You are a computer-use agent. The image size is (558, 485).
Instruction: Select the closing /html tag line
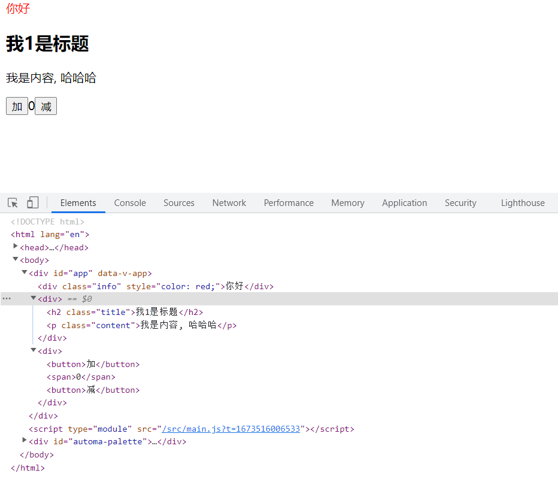(x=28, y=468)
